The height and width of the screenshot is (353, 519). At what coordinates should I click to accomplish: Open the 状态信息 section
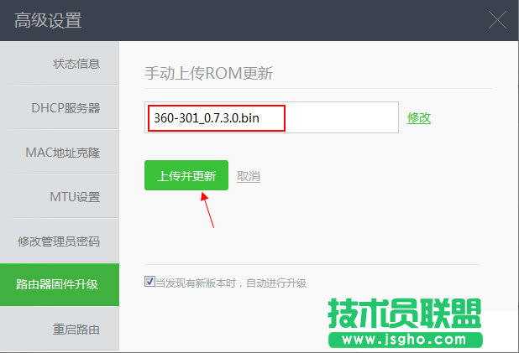60,63
